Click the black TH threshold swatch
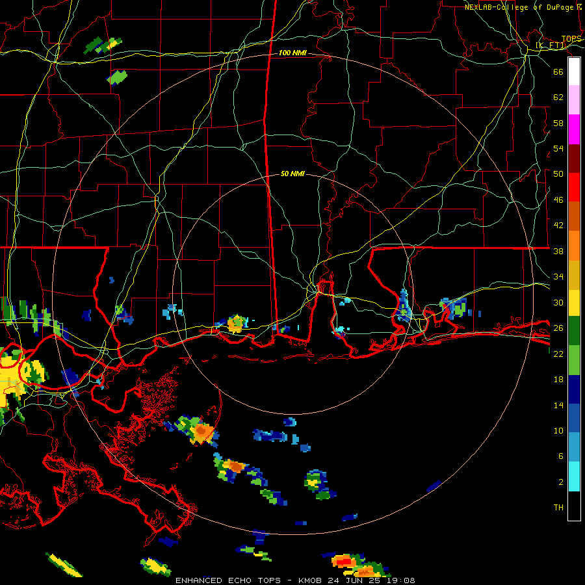Screen dimensions: 585x585 coord(574,506)
